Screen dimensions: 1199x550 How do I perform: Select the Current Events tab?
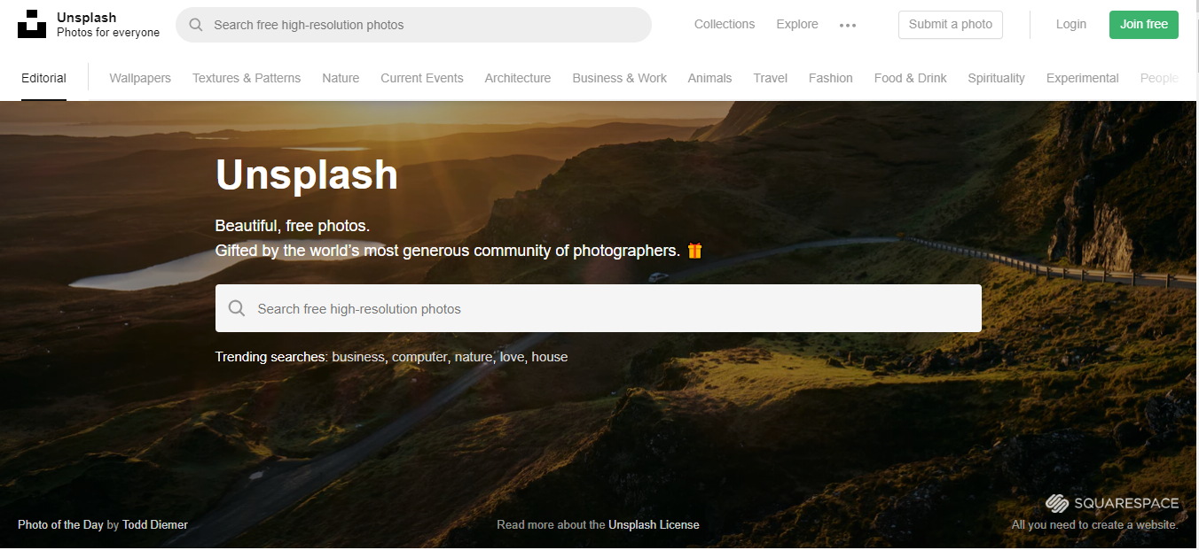(422, 78)
